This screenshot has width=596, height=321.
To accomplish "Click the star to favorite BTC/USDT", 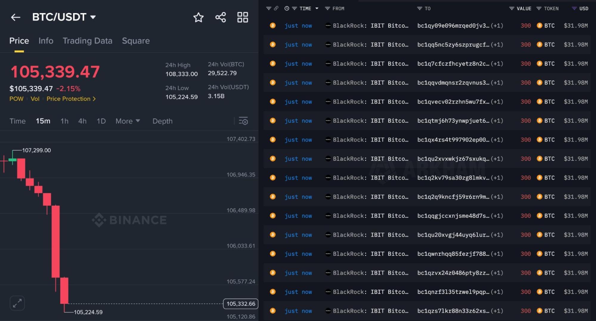I will pyautogui.click(x=199, y=18).
